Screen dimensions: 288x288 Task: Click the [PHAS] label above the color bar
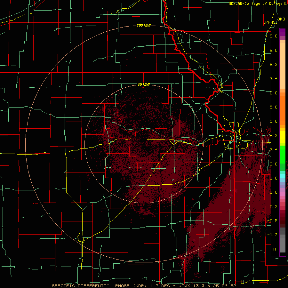270,22
